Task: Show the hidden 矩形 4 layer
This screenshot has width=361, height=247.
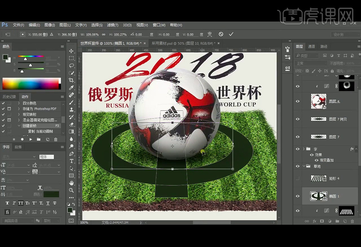Action: pyautogui.click(x=298, y=178)
